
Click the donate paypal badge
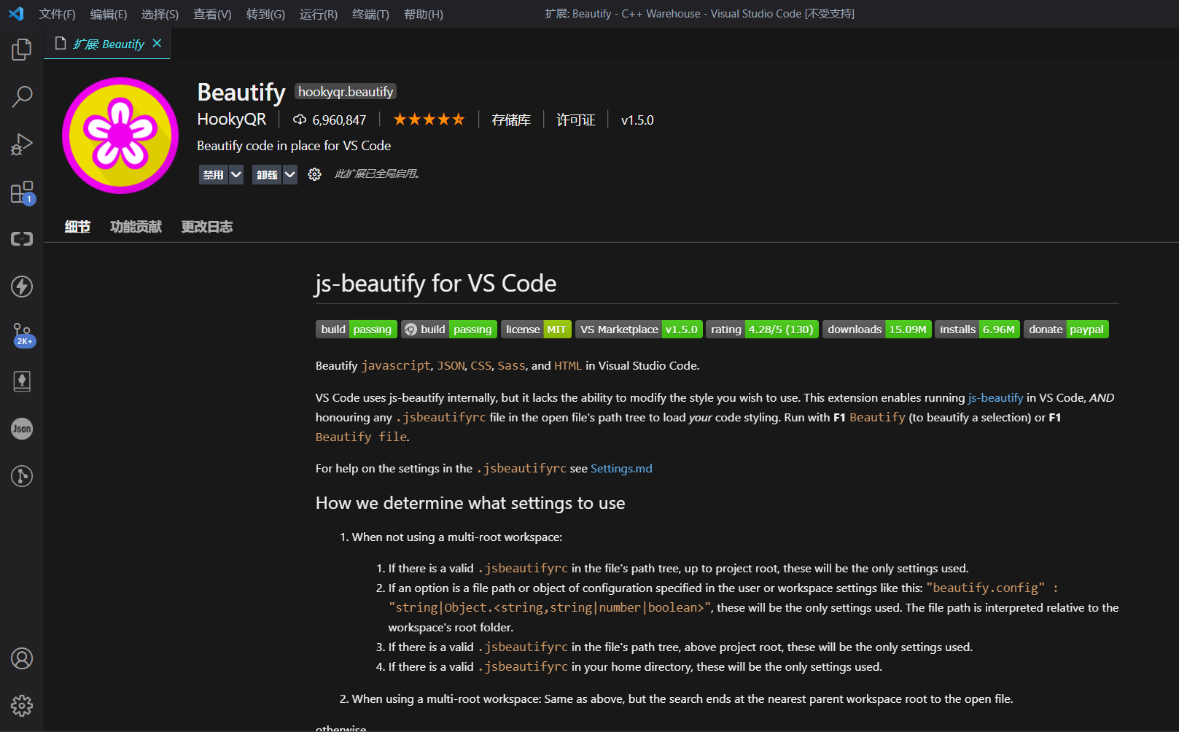click(1066, 330)
